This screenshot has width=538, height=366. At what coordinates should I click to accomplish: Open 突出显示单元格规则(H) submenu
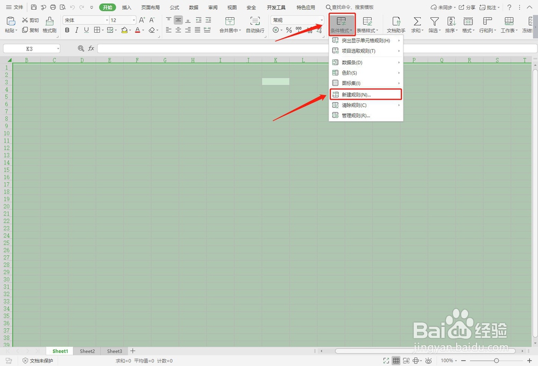[x=366, y=40]
